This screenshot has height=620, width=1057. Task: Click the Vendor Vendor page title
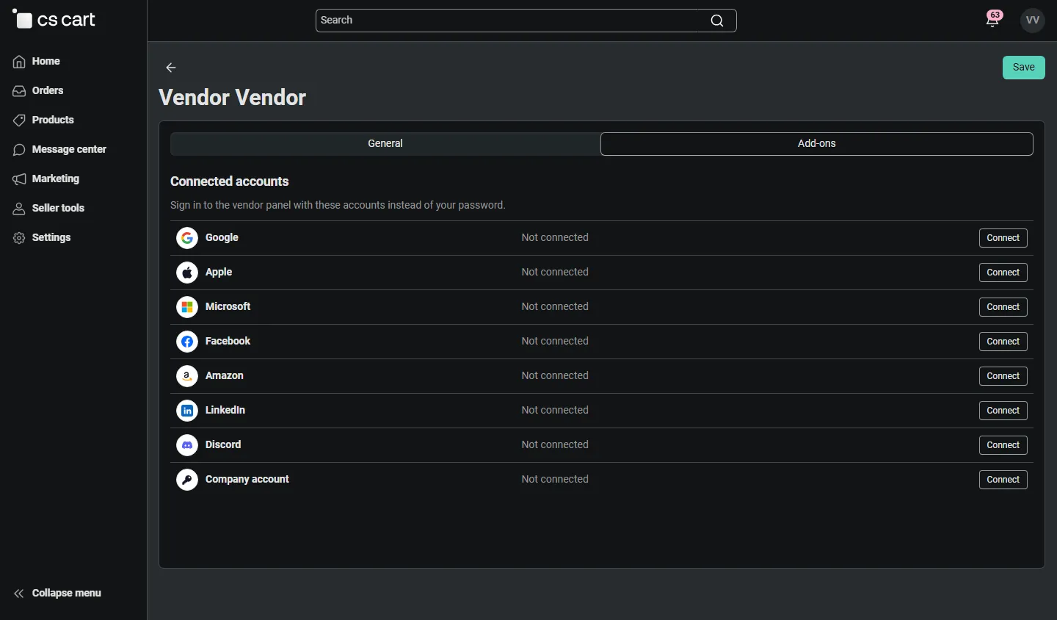pyautogui.click(x=232, y=98)
